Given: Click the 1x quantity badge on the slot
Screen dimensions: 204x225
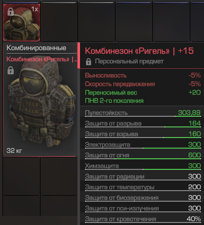Looking at the screenshot, I should (34, 9).
